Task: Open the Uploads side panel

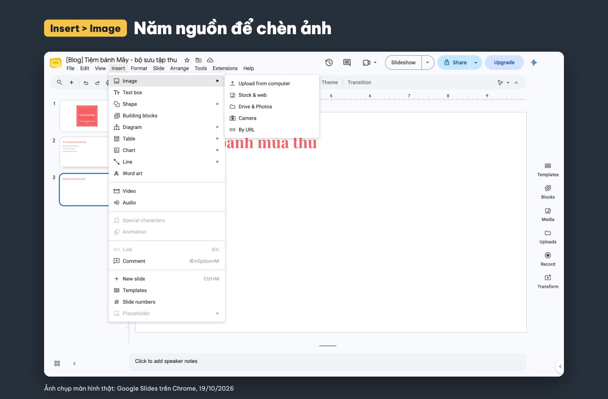Action: tap(548, 237)
